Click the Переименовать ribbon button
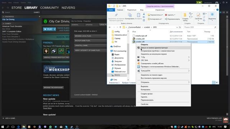The width and height of the screenshot is (230, 129). 172,19
